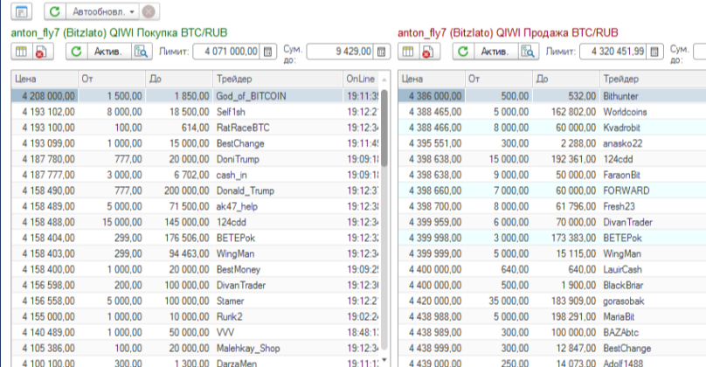Open calculator for the Покупка Лимит field

click(268, 52)
